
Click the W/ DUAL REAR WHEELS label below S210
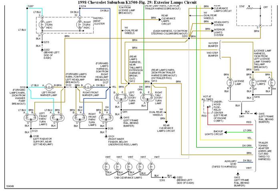coord(156,112)
